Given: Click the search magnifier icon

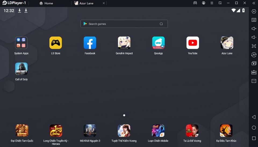Looking at the screenshot, I should coord(161,24).
